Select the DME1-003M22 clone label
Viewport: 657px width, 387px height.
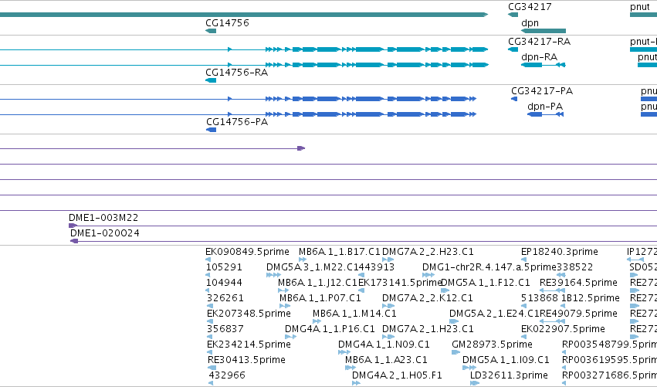103,218
